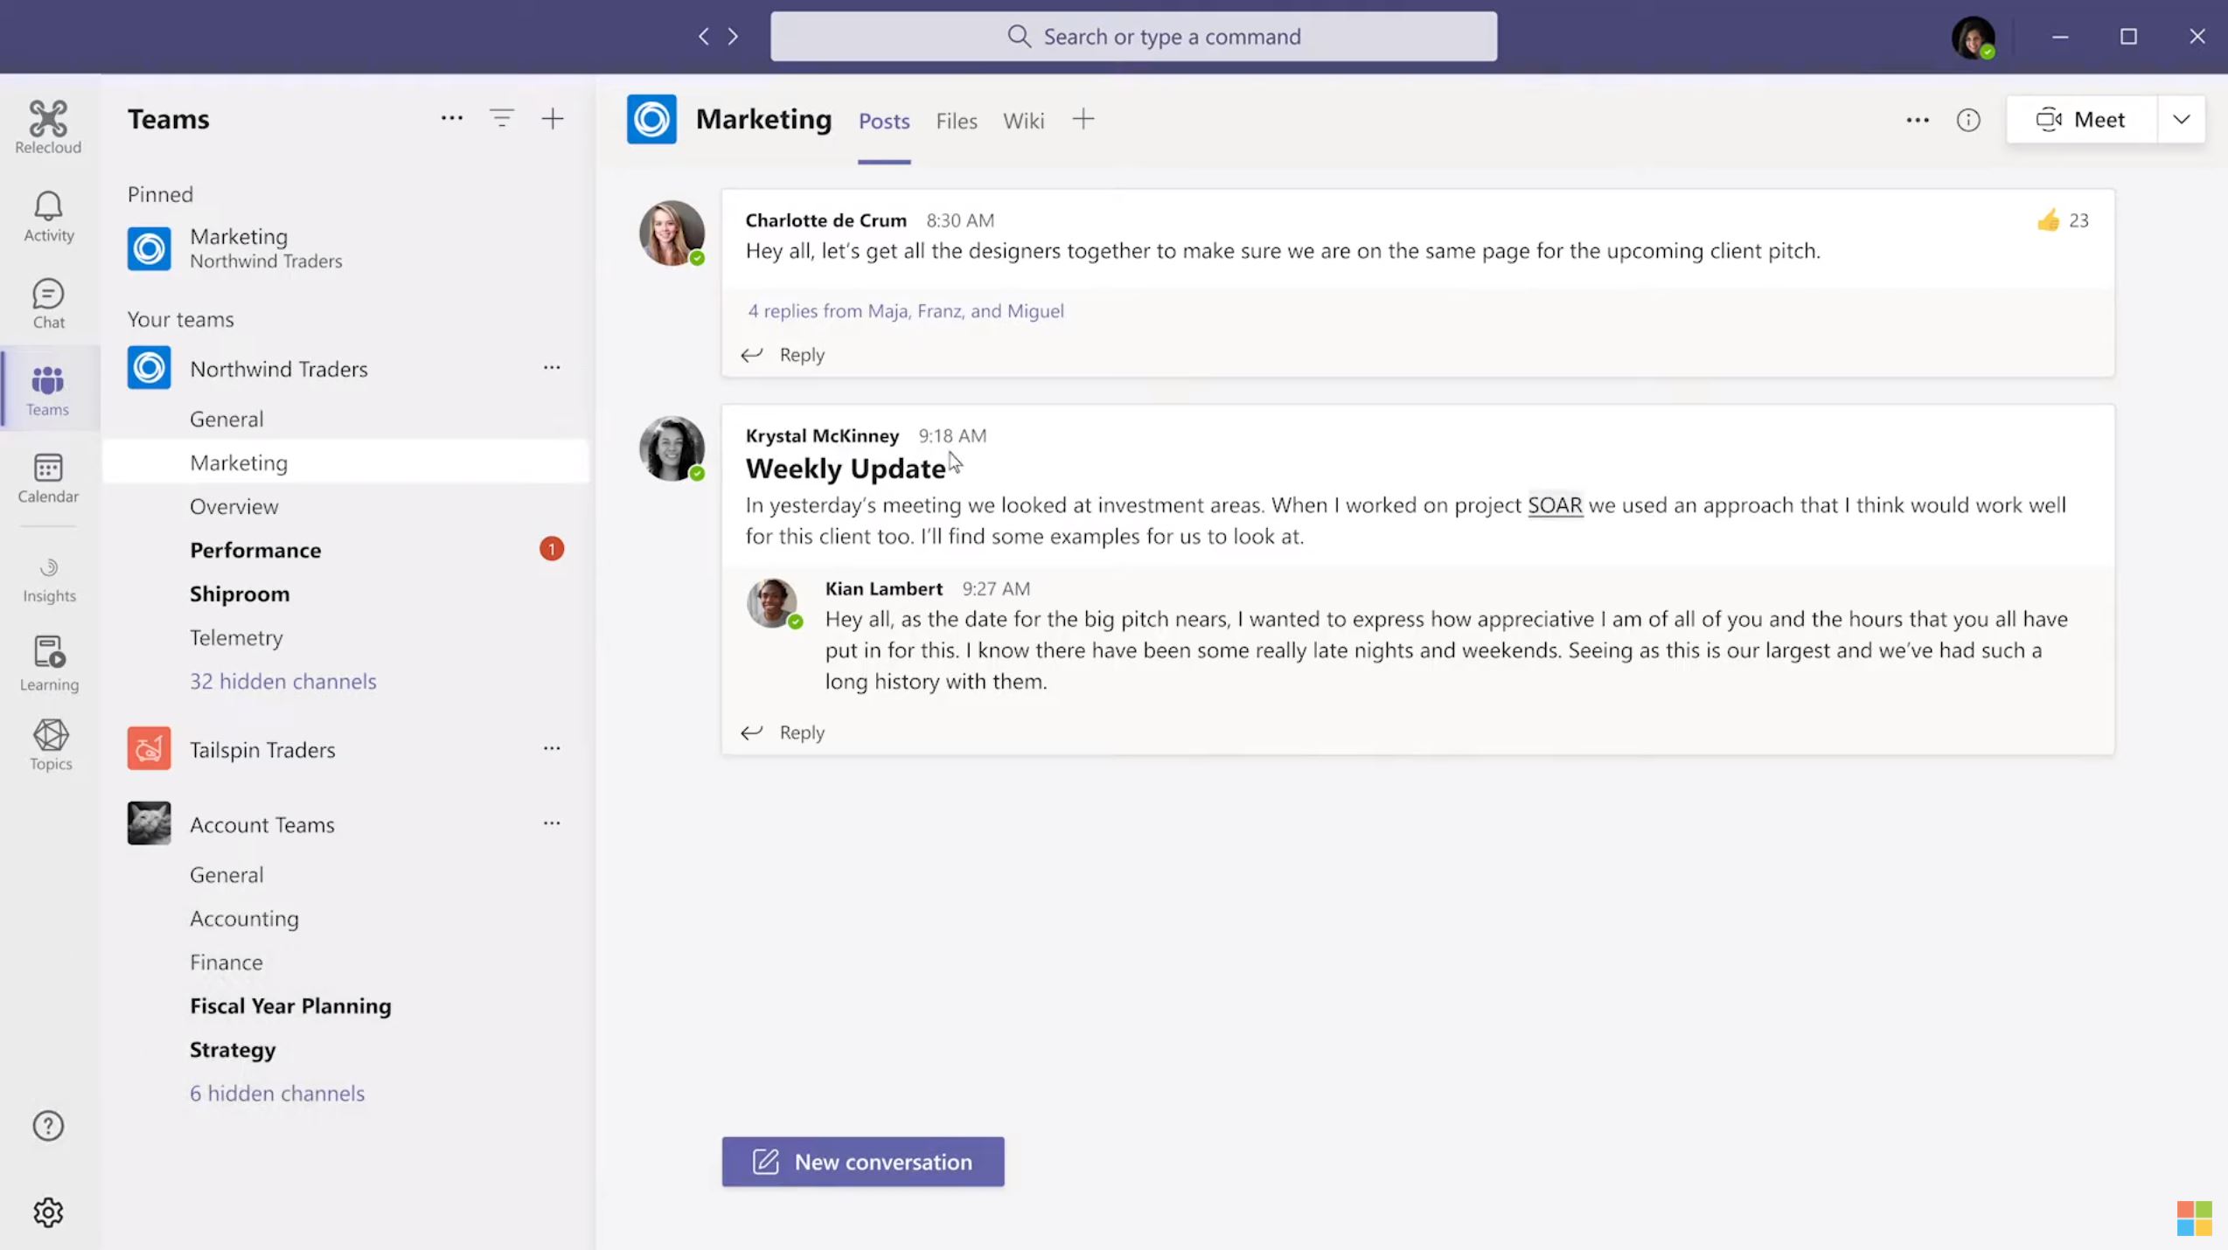
Task: Start a meeting with the Meet button
Action: click(2081, 120)
